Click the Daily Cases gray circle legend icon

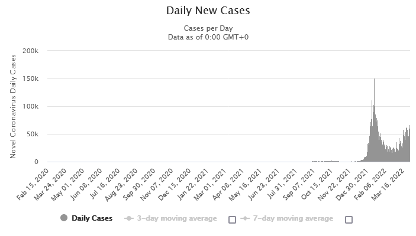[64, 218]
